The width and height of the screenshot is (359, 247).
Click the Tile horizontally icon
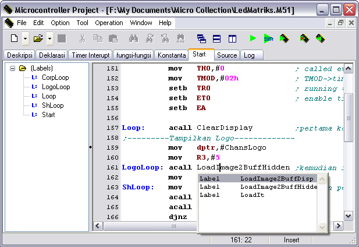[x=216, y=38]
